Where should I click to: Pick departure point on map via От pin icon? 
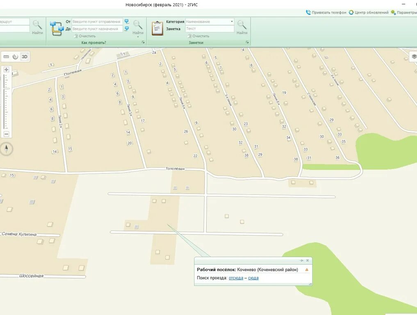tap(127, 22)
